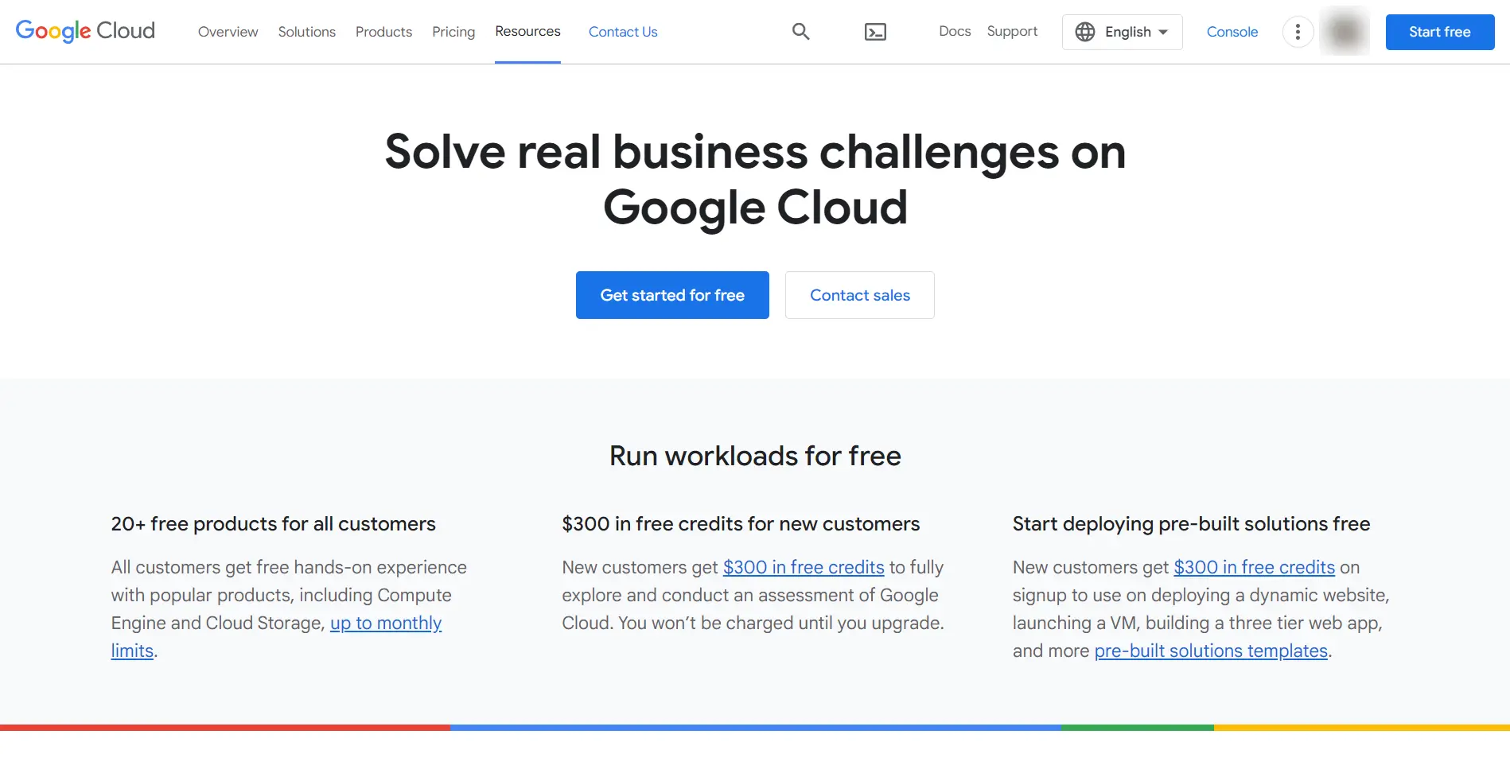This screenshot has width=1510, height=781.
Task: Open the three-dot more options menu
Action: (x=1298, y=32)
